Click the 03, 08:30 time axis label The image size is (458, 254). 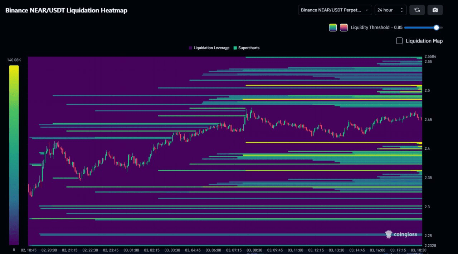point(254,250)
